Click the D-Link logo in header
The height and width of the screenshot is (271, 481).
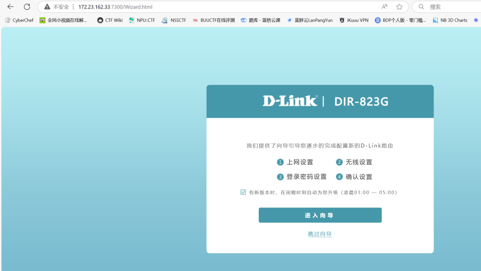pyautogui.click(x=290, y=101)
